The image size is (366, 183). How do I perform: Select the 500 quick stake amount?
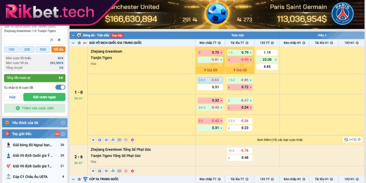pyautogui.click(x=43, y=49)
